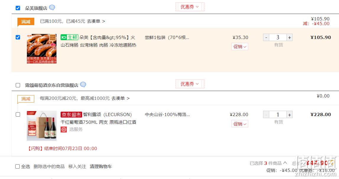Screen dimensions: 339x179
Task: Uncheck the sausage product checkbox
Action: pos(18,37)
